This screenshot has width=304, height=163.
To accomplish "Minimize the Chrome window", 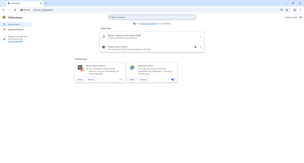I will click(286, 3).
